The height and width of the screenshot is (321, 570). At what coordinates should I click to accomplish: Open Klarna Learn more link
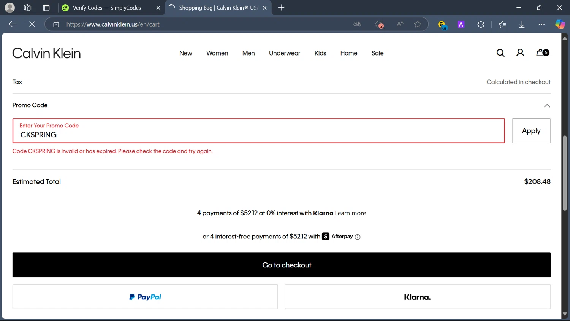click(x=350, y=213)
